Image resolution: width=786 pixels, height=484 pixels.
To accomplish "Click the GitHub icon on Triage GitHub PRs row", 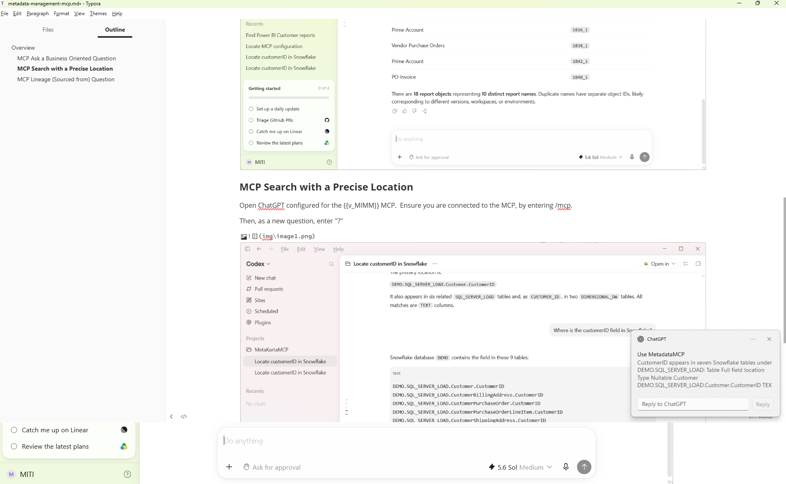I will (x=327, y=120).
